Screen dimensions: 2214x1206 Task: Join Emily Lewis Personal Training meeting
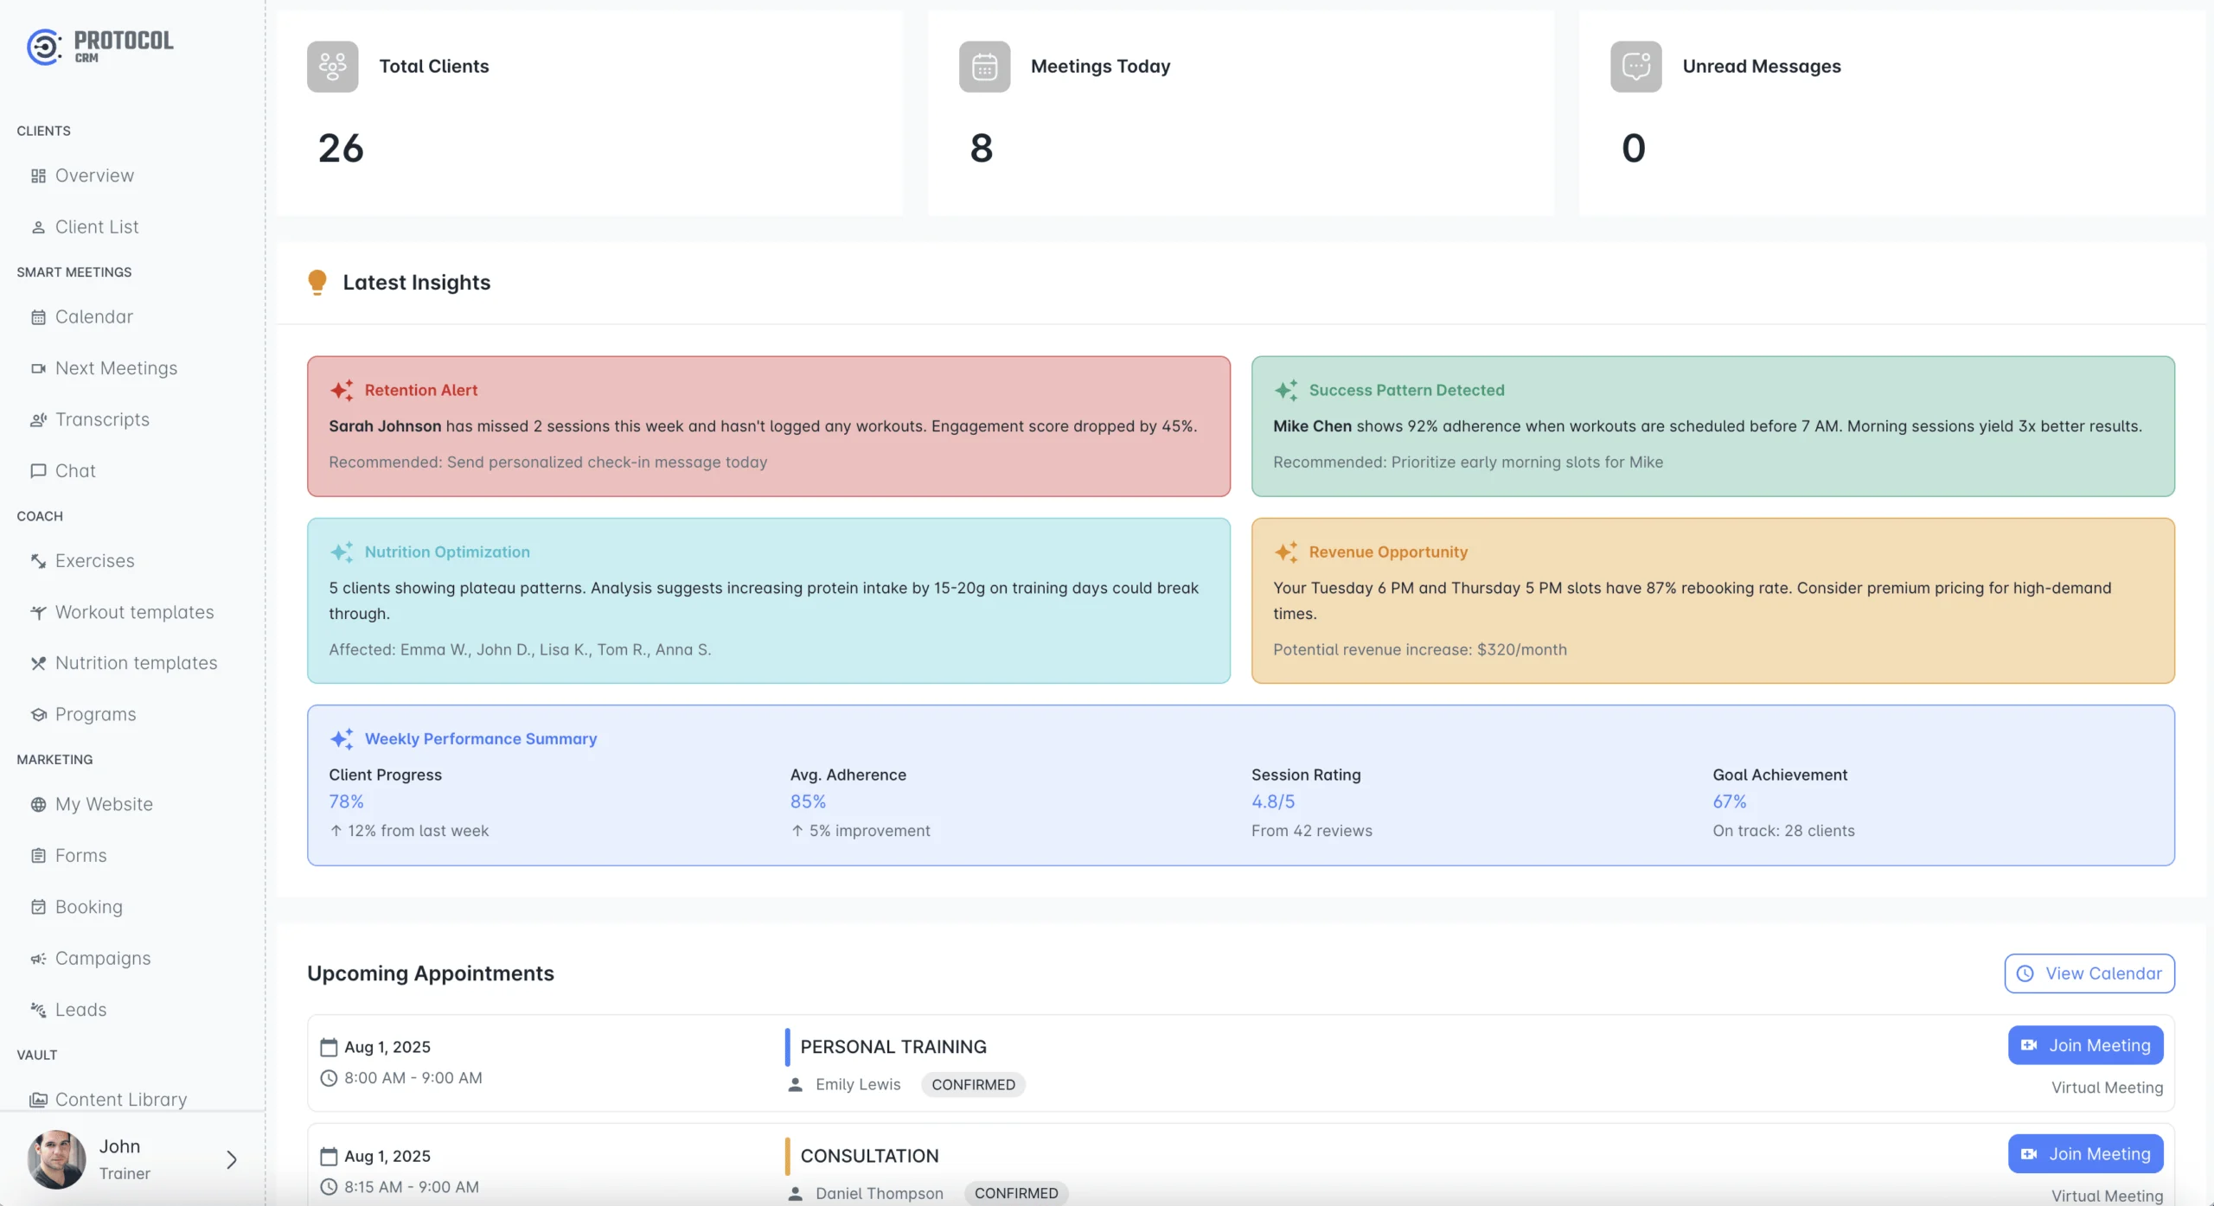coord(2085,1045)
